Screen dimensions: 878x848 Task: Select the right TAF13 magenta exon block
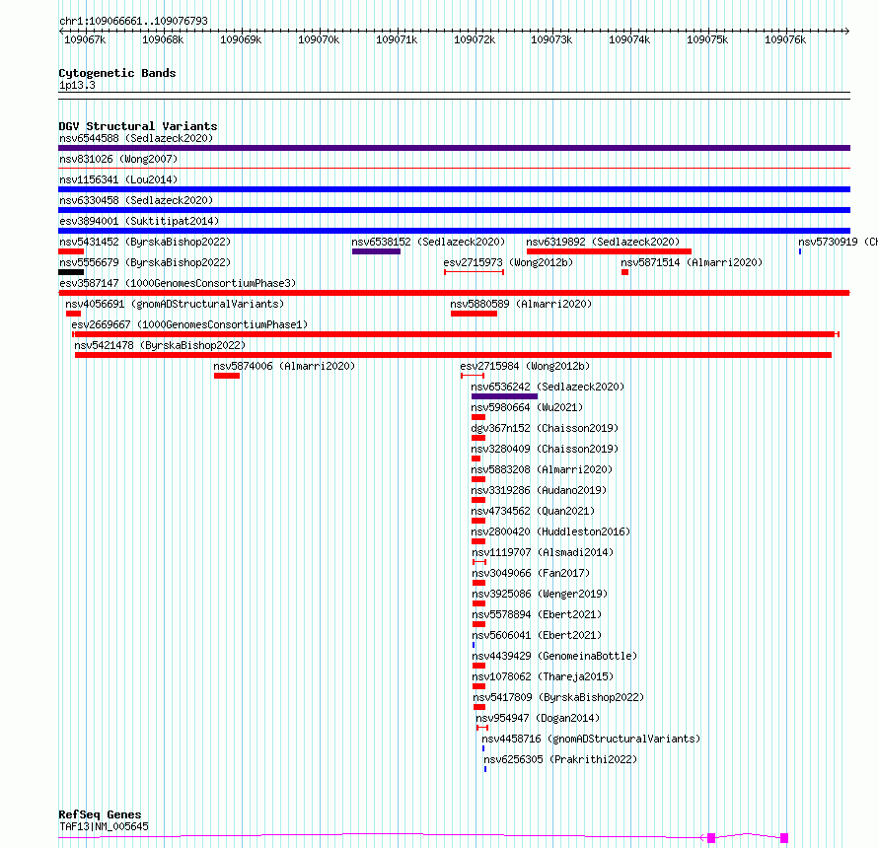(784, 838)
